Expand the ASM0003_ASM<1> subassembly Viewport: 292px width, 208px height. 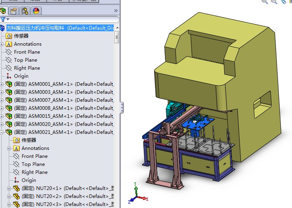[2, 92]
